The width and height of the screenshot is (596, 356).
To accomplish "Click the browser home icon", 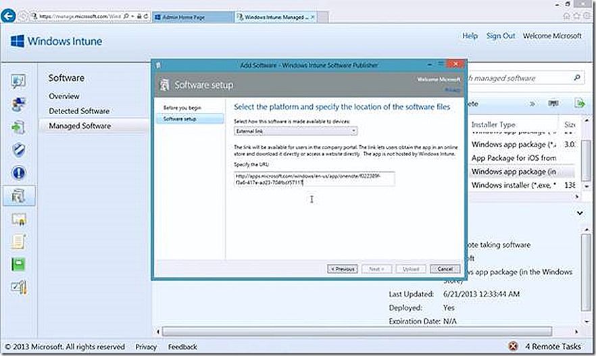I will click(x=566, y=16).
